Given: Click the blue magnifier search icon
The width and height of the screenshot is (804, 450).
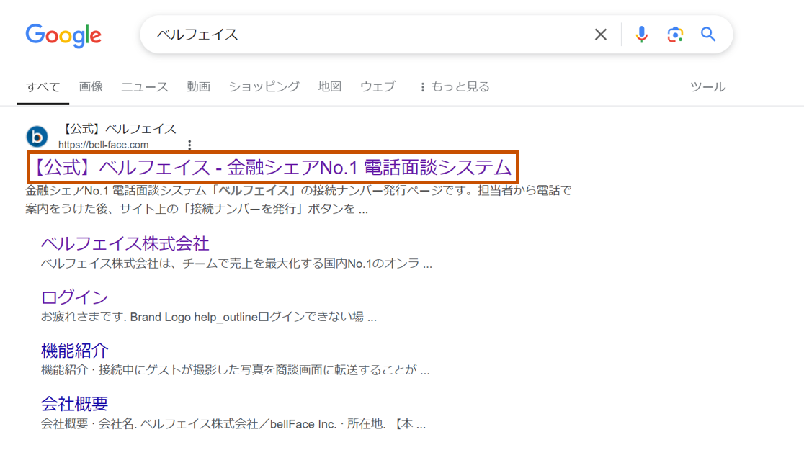Looking at the screenshot, I should pos(708,35).
